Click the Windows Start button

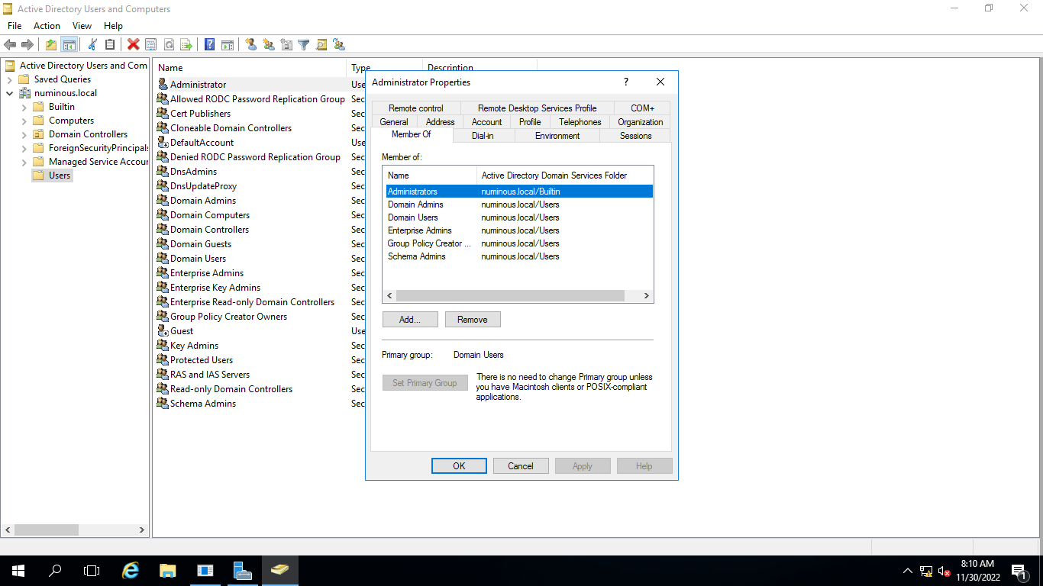(18, 570)
